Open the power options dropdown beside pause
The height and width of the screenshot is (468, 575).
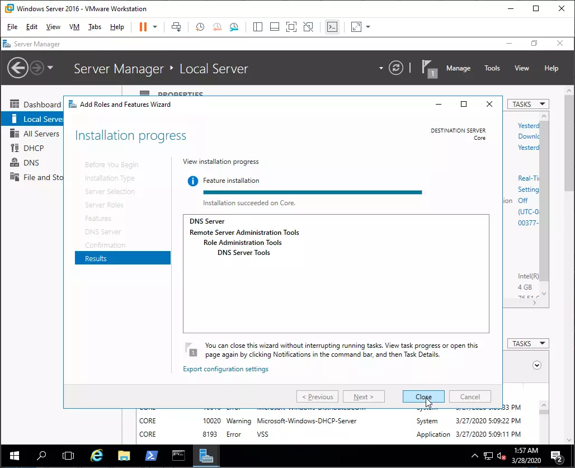(155, 27)
